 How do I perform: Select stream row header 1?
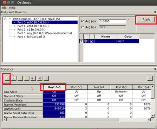81,41
